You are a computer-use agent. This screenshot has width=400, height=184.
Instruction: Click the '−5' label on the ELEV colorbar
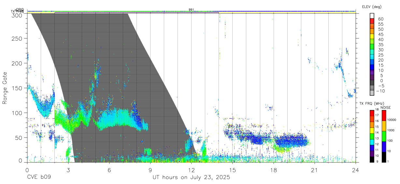(x=381, y=86)
